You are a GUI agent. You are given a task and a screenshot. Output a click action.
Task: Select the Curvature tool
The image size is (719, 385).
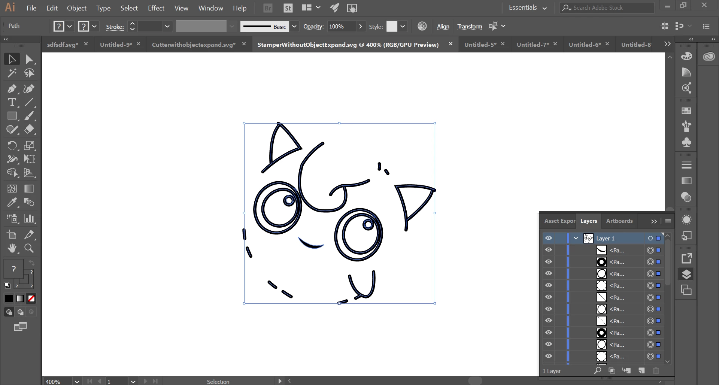[x=29, y=89]
